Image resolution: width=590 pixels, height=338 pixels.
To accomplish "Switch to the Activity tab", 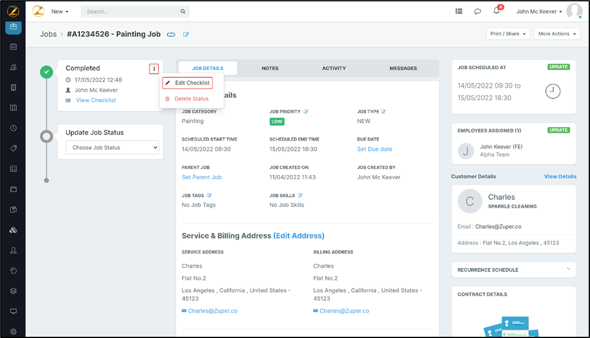I will click(334, 68).
